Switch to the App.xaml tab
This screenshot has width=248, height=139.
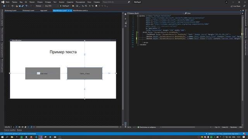point(44,10)
